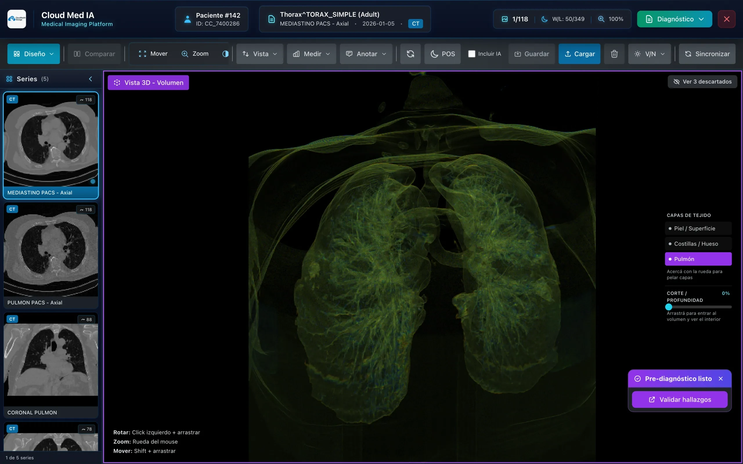Click the CT modality badge in header
Image resolution: width=743 pixels, height=464 pixels.
(415, 23)
